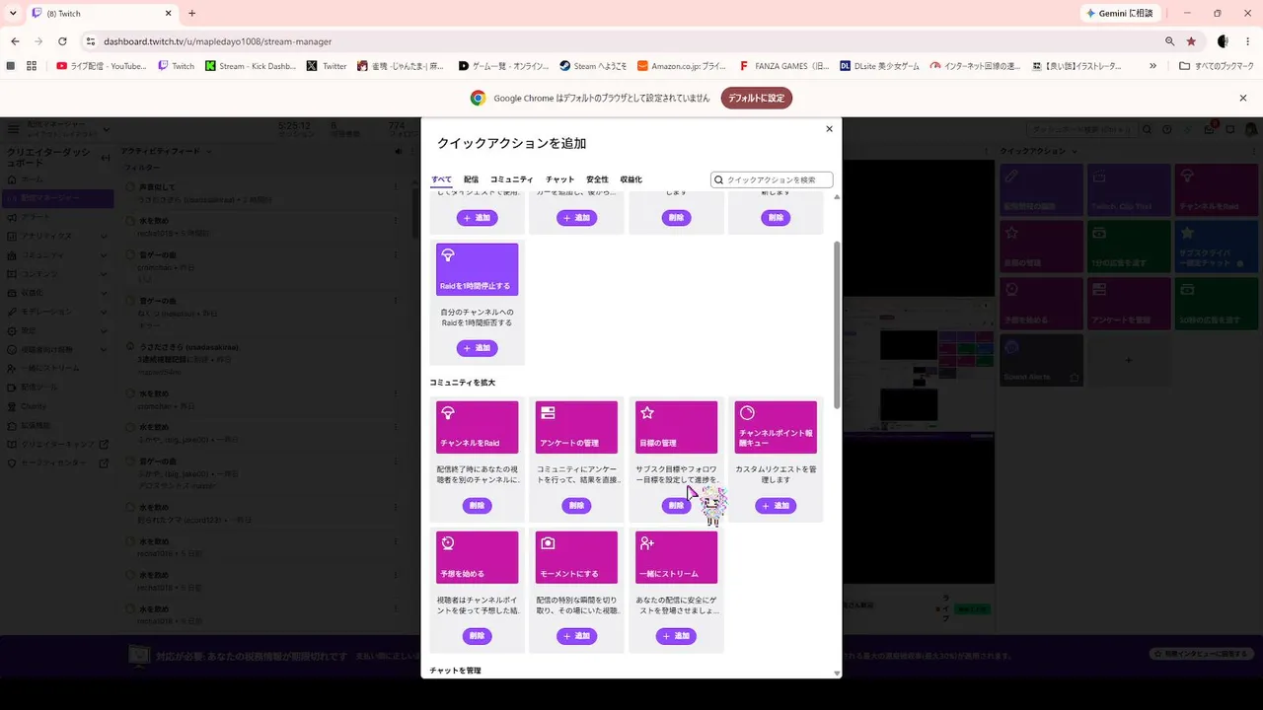Click the raid icon on Raidを1時間停止する tile
Viewport: 1263px width, 710px height.
click(448, 255)
